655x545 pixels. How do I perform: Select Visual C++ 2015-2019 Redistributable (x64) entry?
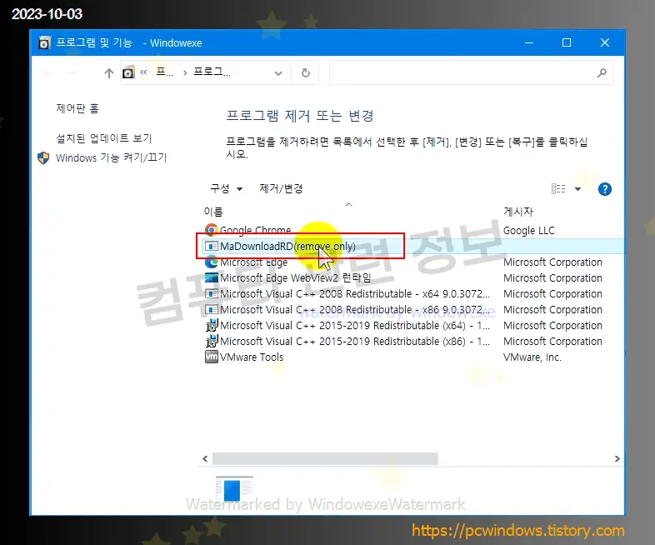click(x=355, y=325)
